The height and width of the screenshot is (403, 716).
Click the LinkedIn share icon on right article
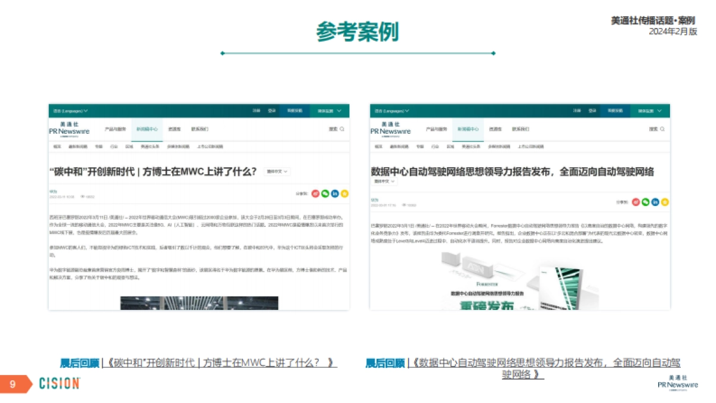click(655, 202)
